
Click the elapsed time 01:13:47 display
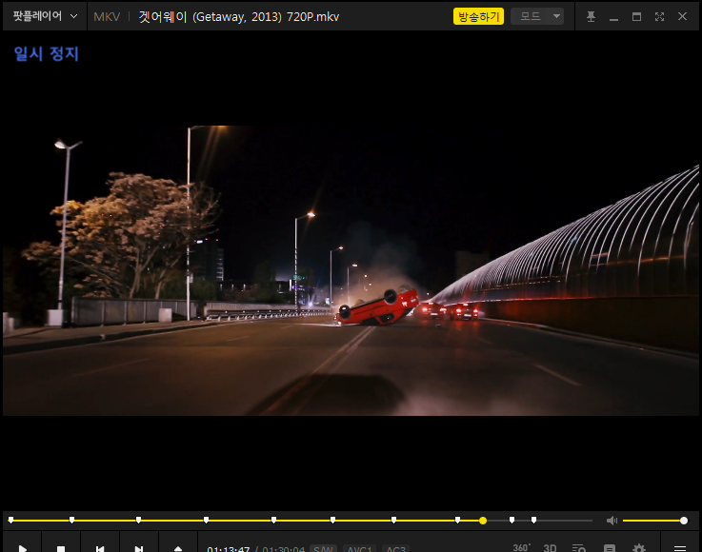tap(229, 548)
